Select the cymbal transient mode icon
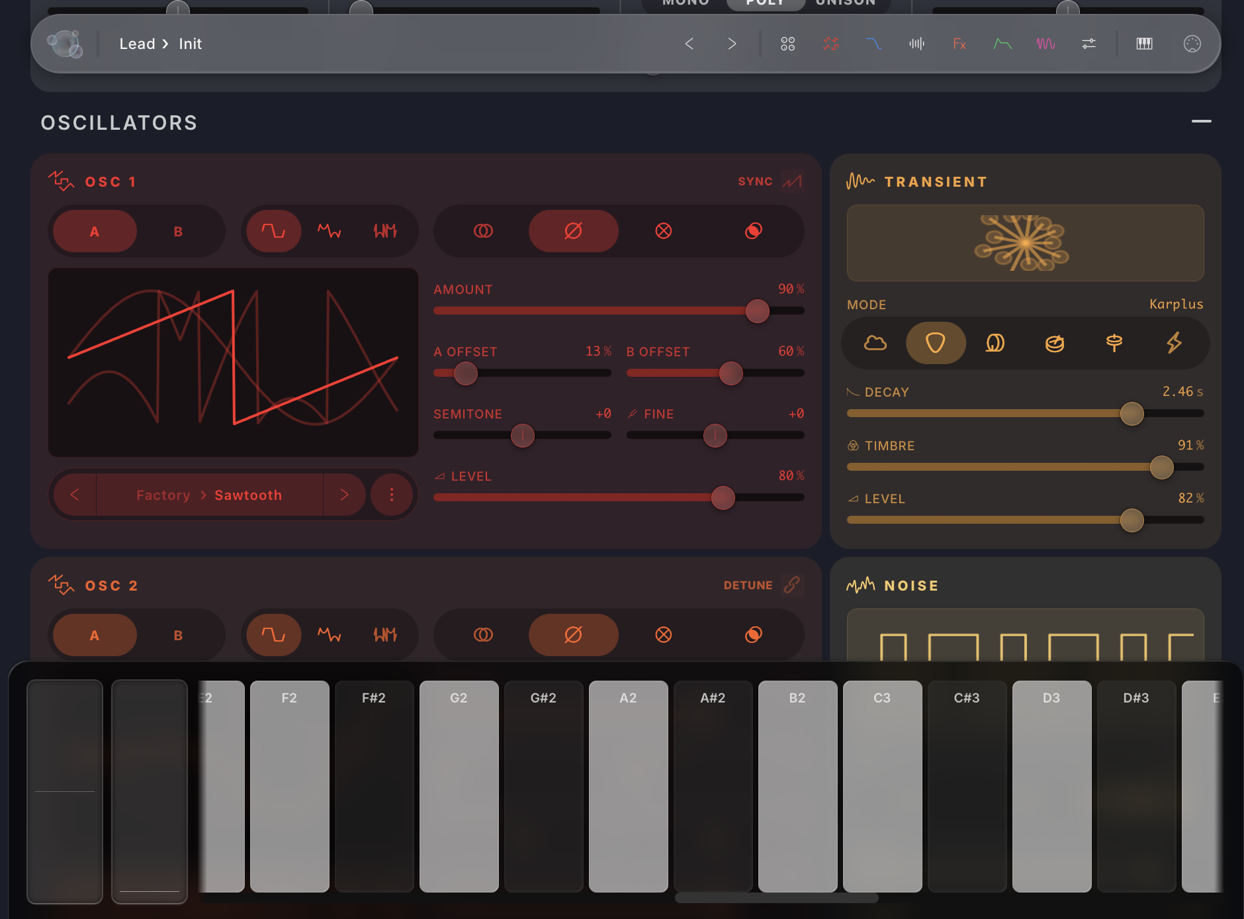The height and width of the screenshot is (919, 1244). click(1114, 343)
